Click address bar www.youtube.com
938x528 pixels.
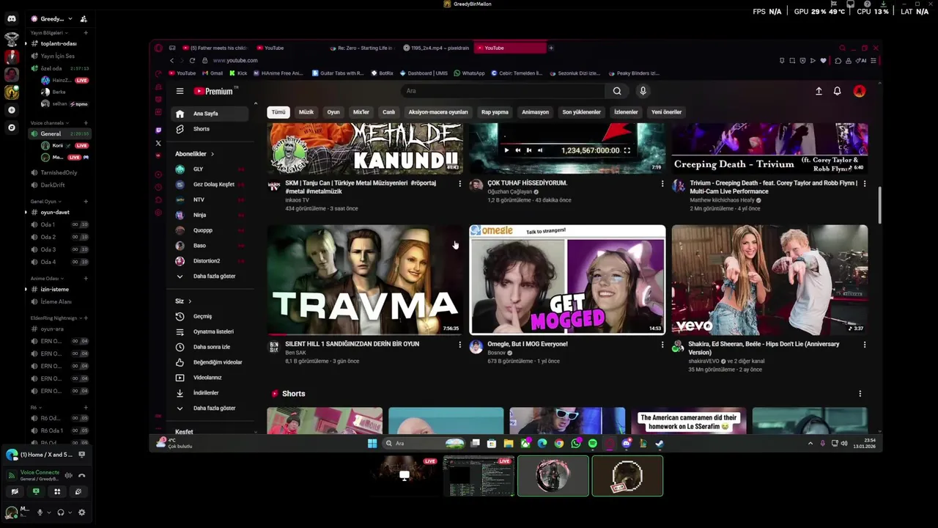click(x=234, y=60)
